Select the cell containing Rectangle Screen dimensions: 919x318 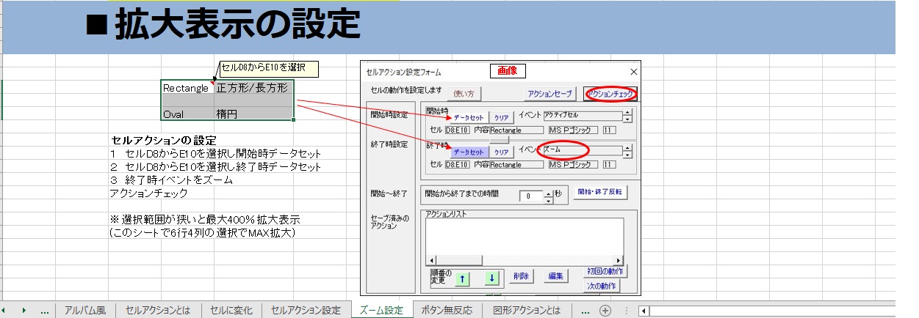pos(187,88)
